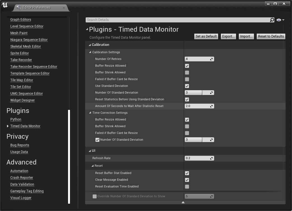292x211 pixels.
Task: Collapse the Time Correction Settings group
Action: [90, 113]
